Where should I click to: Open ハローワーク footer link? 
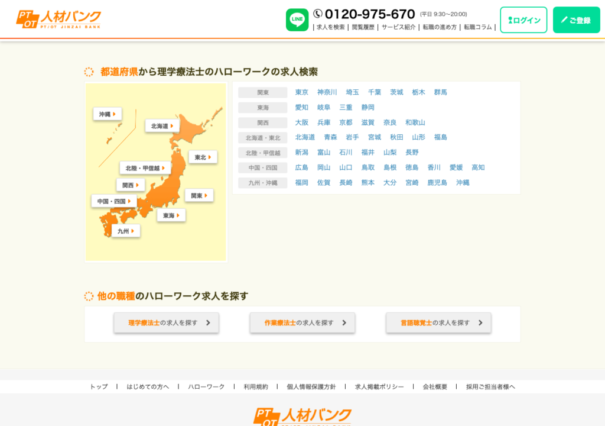pos(206,386)
